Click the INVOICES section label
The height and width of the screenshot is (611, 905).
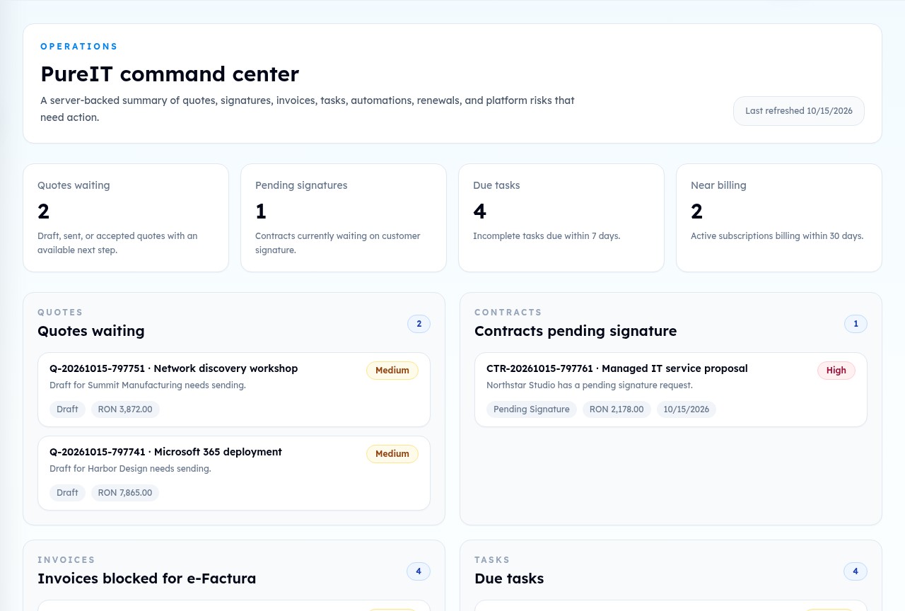pos(66,560)
